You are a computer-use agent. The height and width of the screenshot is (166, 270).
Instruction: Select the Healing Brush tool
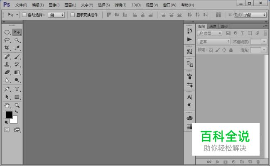[7, 56]
